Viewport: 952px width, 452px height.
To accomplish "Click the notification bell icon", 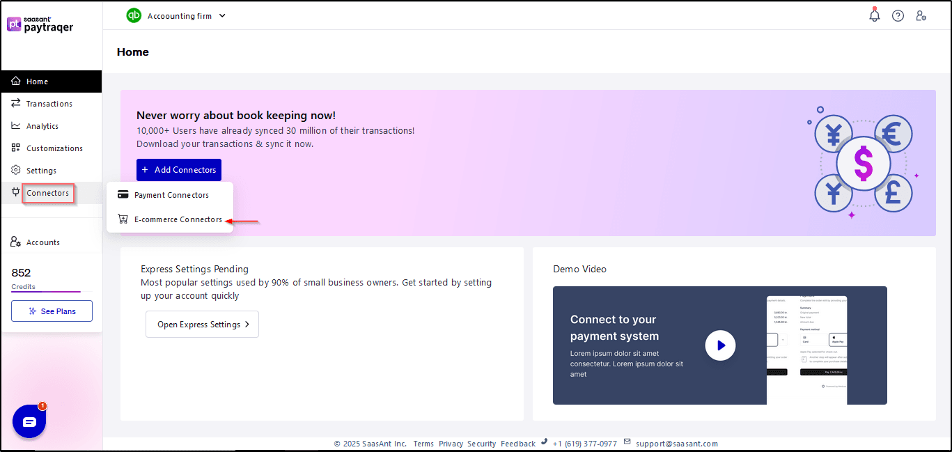I will [x=875, y=15].
